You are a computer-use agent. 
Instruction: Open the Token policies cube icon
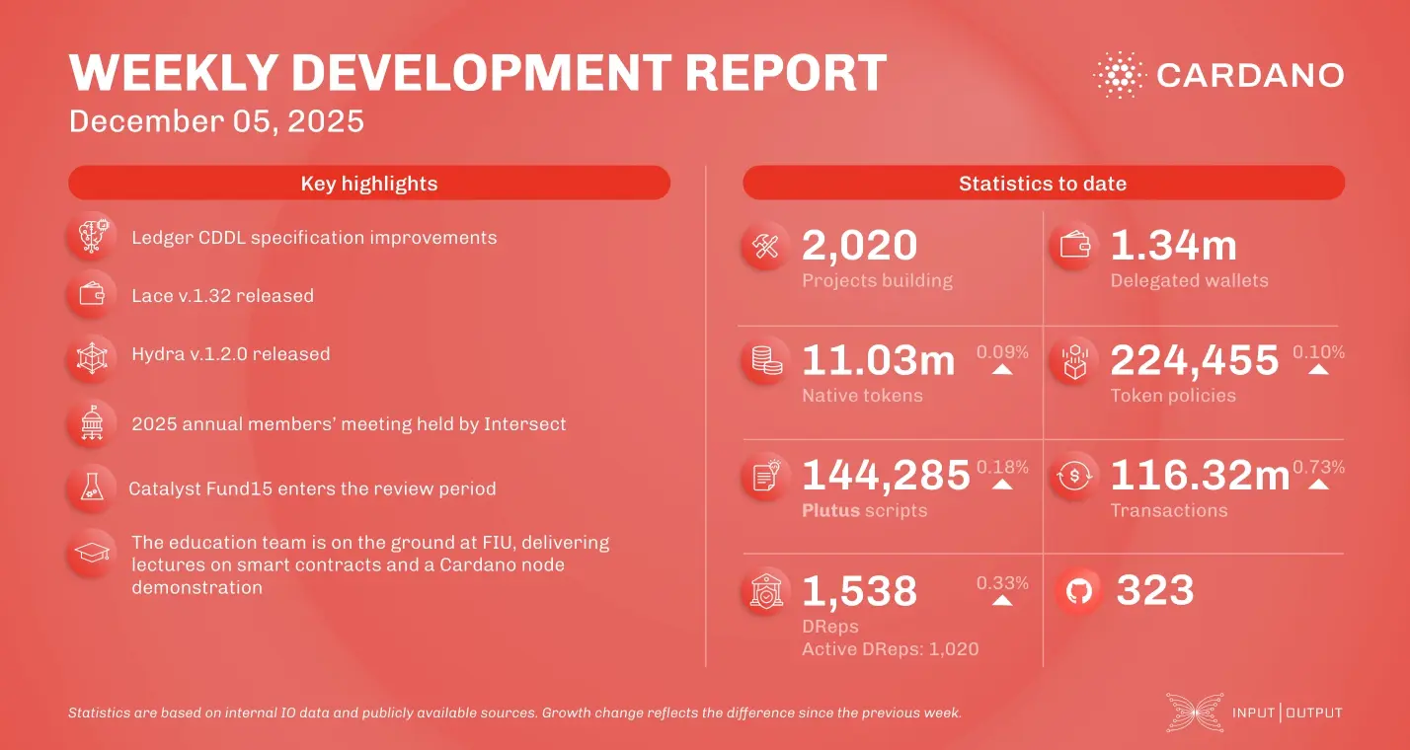(x=1073, y=360)
